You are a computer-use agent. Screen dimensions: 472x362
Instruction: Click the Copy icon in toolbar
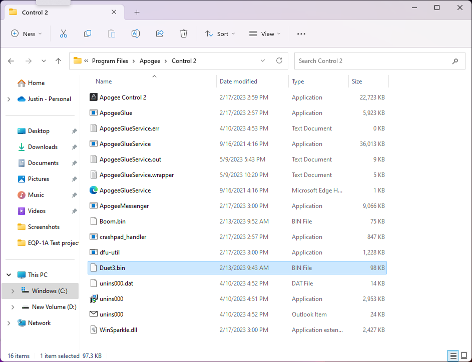click(88, 33)
